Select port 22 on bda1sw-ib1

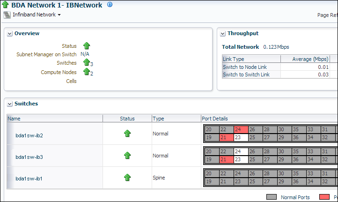pyautogui.click(x=227, y=173)
